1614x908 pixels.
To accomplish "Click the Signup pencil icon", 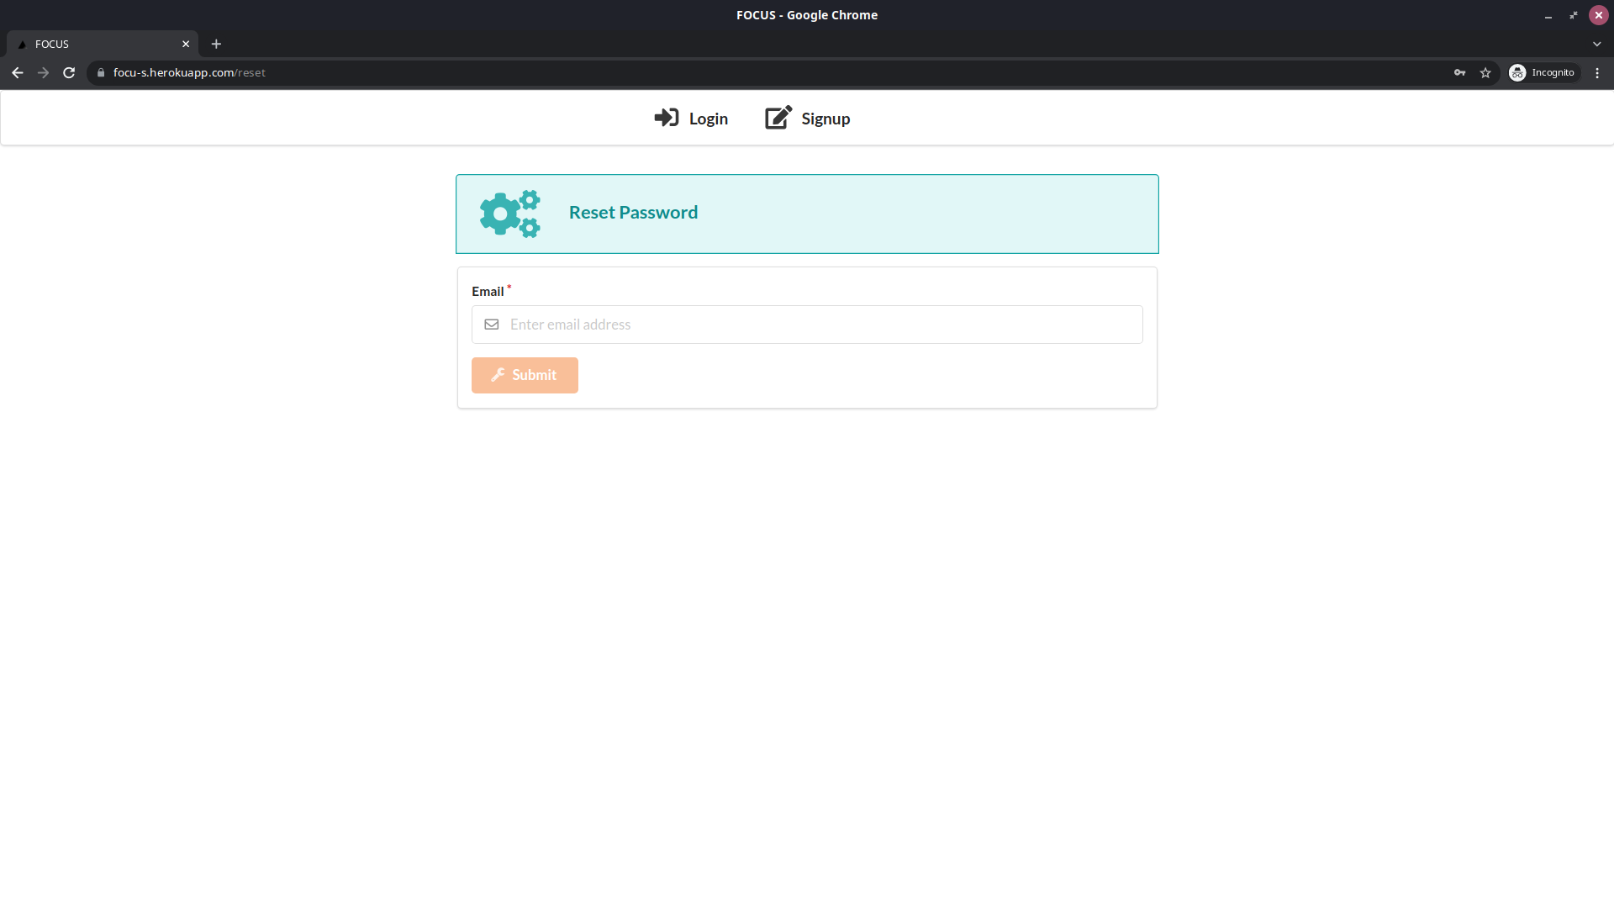I will (778, 118).
